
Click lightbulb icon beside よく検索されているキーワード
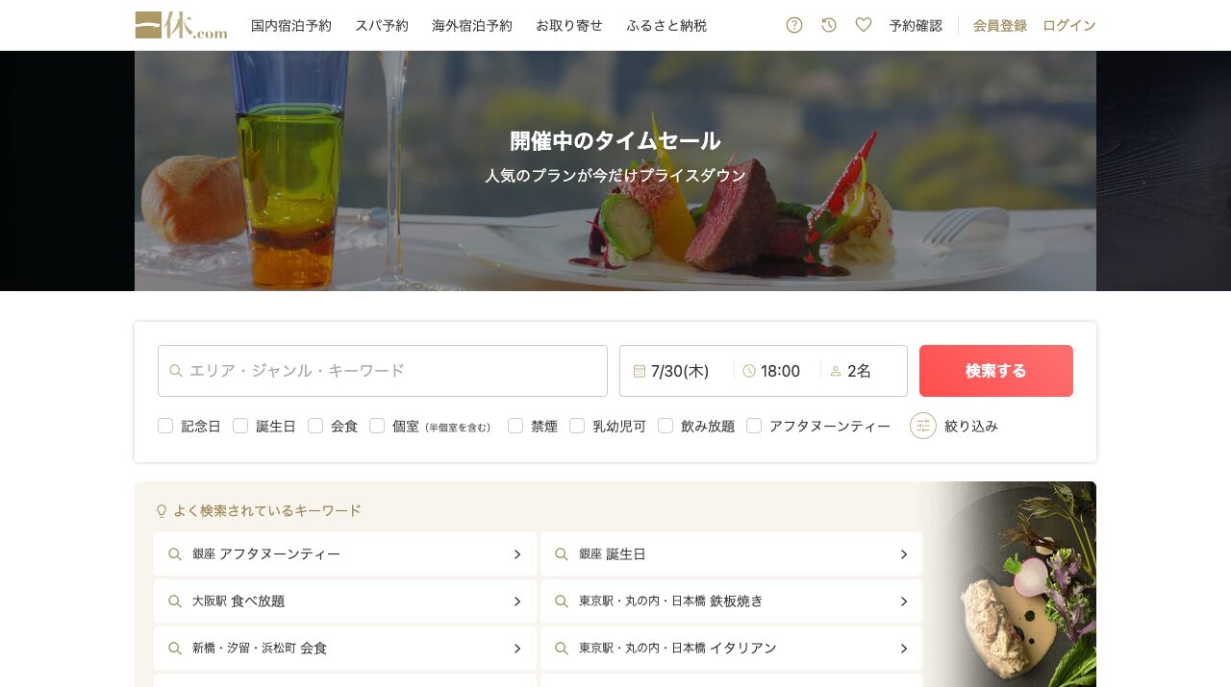162,511
